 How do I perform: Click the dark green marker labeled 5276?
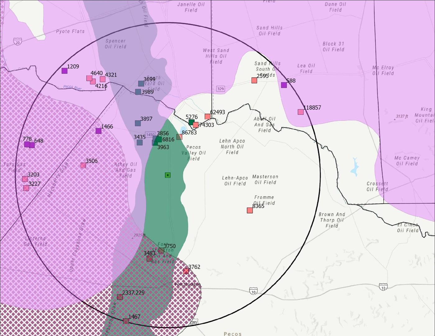point(191,122)
